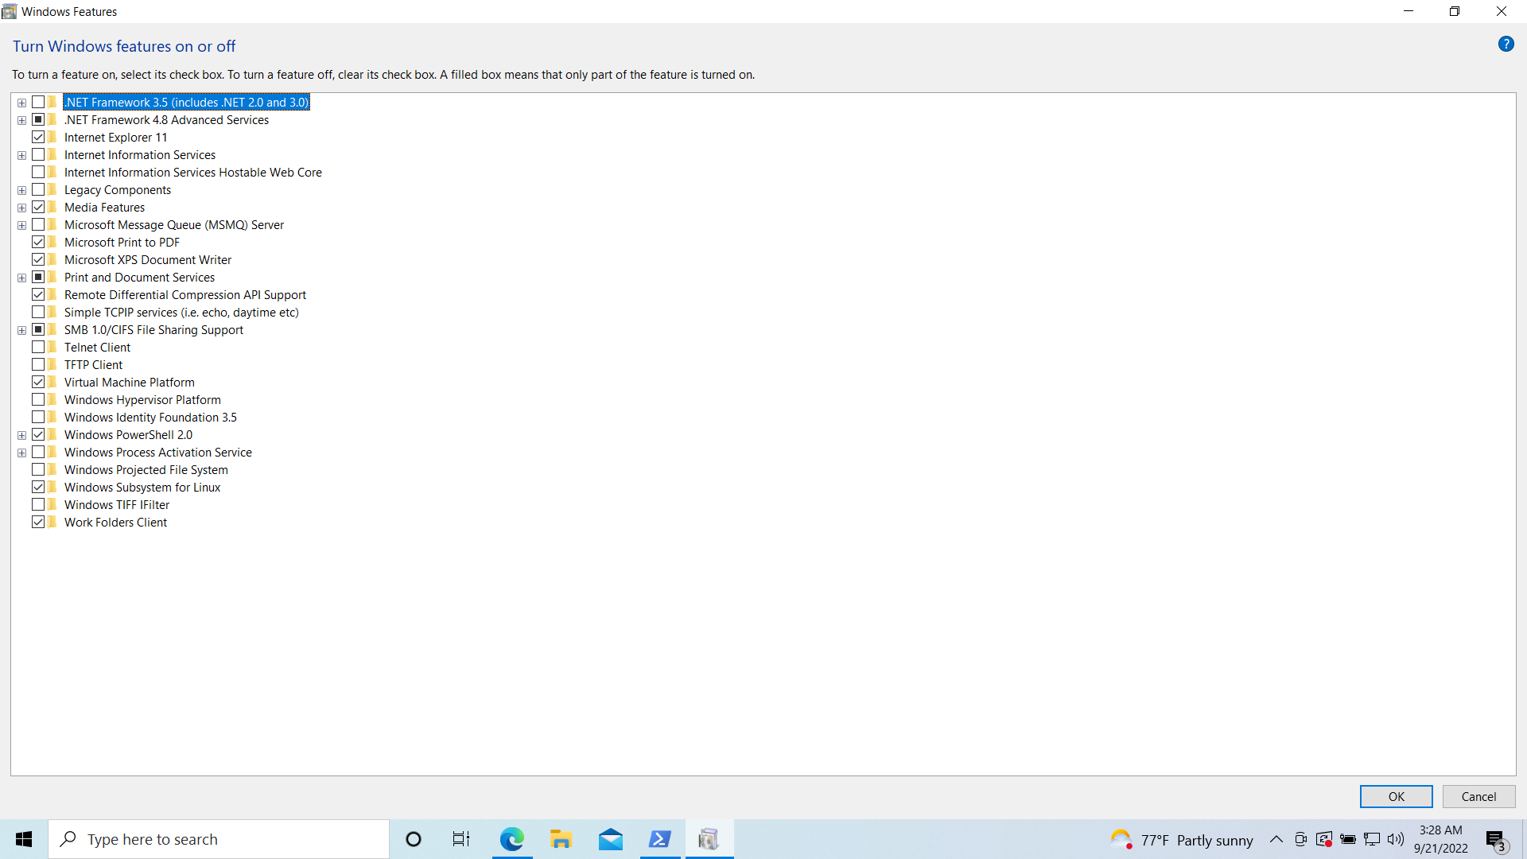Launch File Explorer from the taskbar
This screenshot has height=859, width=1527.
pos(561,839)
